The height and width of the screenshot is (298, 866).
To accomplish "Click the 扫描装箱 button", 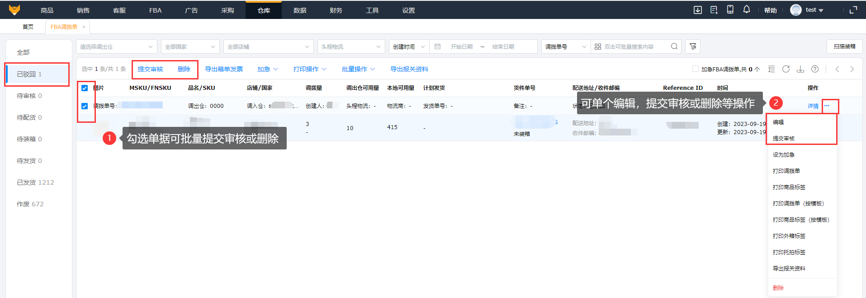I will click(x=844, y=47).
